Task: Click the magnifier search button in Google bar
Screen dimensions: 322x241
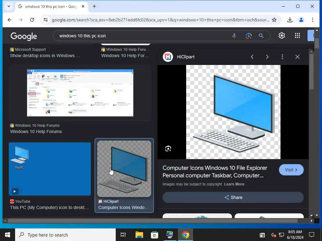Action: 261,36
